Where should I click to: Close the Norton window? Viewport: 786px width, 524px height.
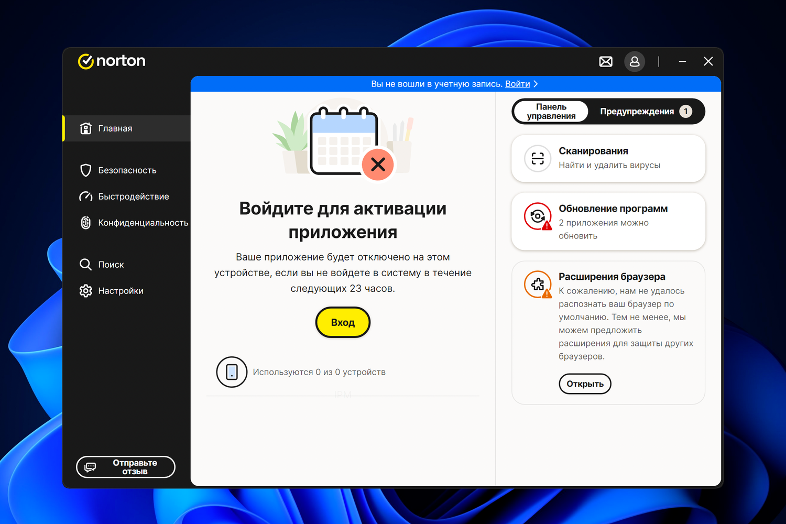708,62
